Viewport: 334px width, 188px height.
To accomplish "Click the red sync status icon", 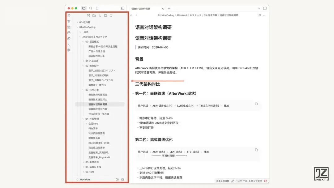I will [265, 181].
